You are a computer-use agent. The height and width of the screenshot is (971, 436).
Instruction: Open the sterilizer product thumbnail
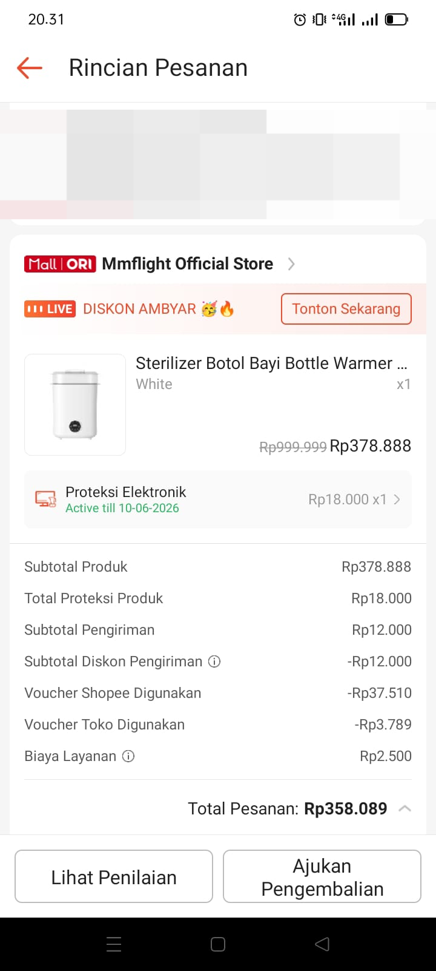(75, 405)
